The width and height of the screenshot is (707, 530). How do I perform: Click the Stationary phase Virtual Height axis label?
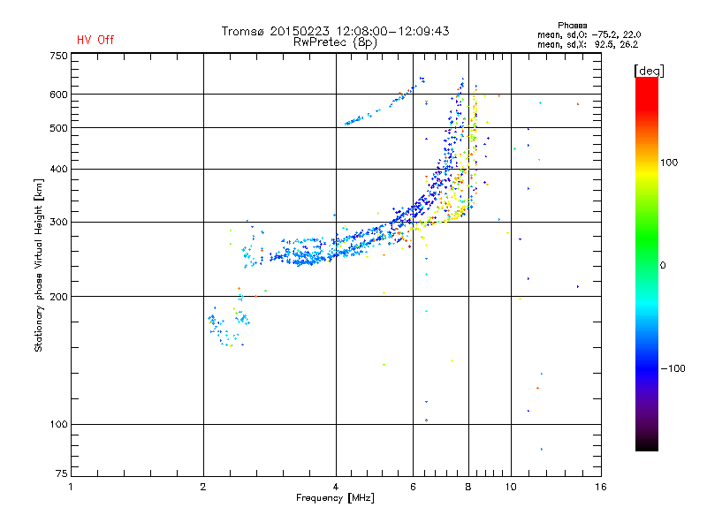(x=38, y=265)
